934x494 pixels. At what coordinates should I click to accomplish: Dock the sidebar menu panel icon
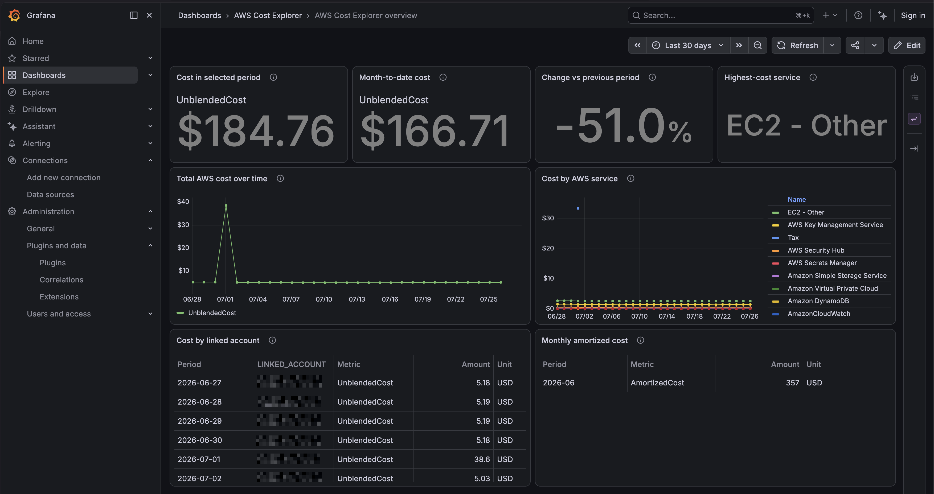(x=134, y=15)
